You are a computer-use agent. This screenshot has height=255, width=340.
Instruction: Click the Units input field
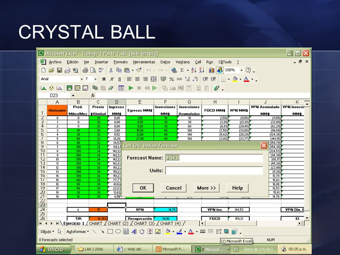214,170
